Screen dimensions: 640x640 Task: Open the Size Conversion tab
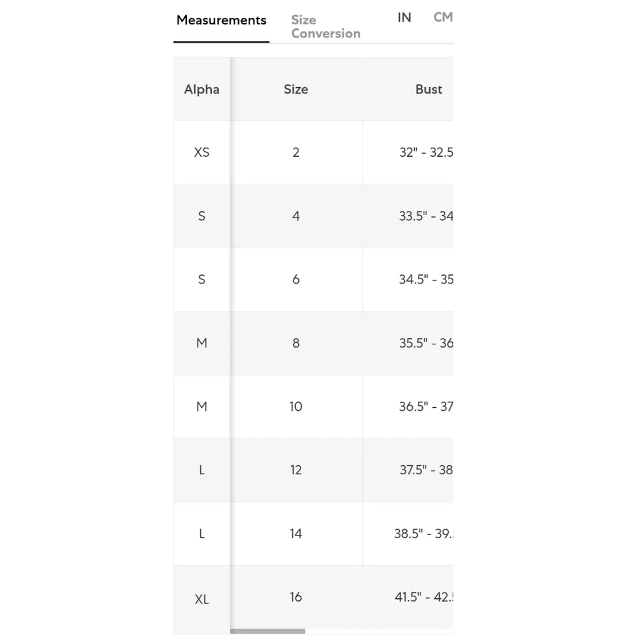tap(326, 26)
